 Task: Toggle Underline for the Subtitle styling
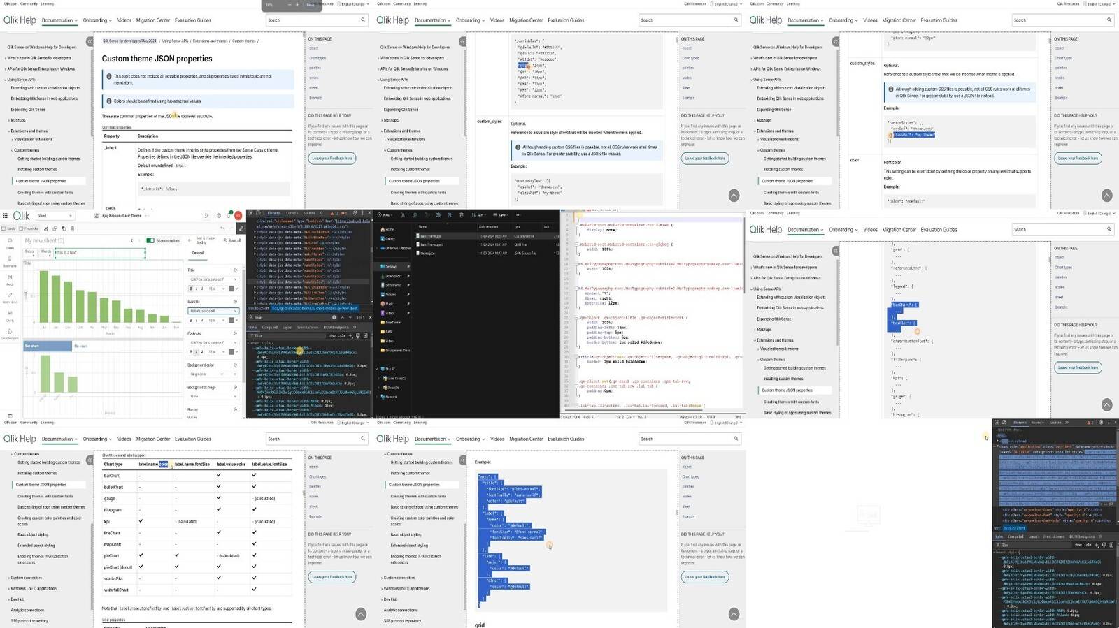pyautogui.click(x=201, y=320)
